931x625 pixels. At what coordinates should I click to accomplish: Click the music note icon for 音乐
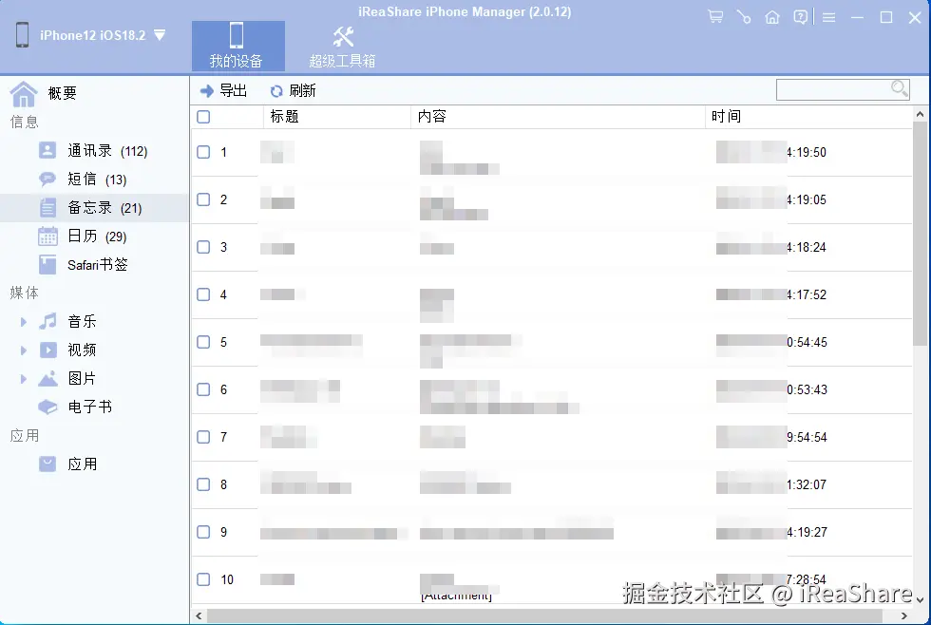tap(47, 321)
